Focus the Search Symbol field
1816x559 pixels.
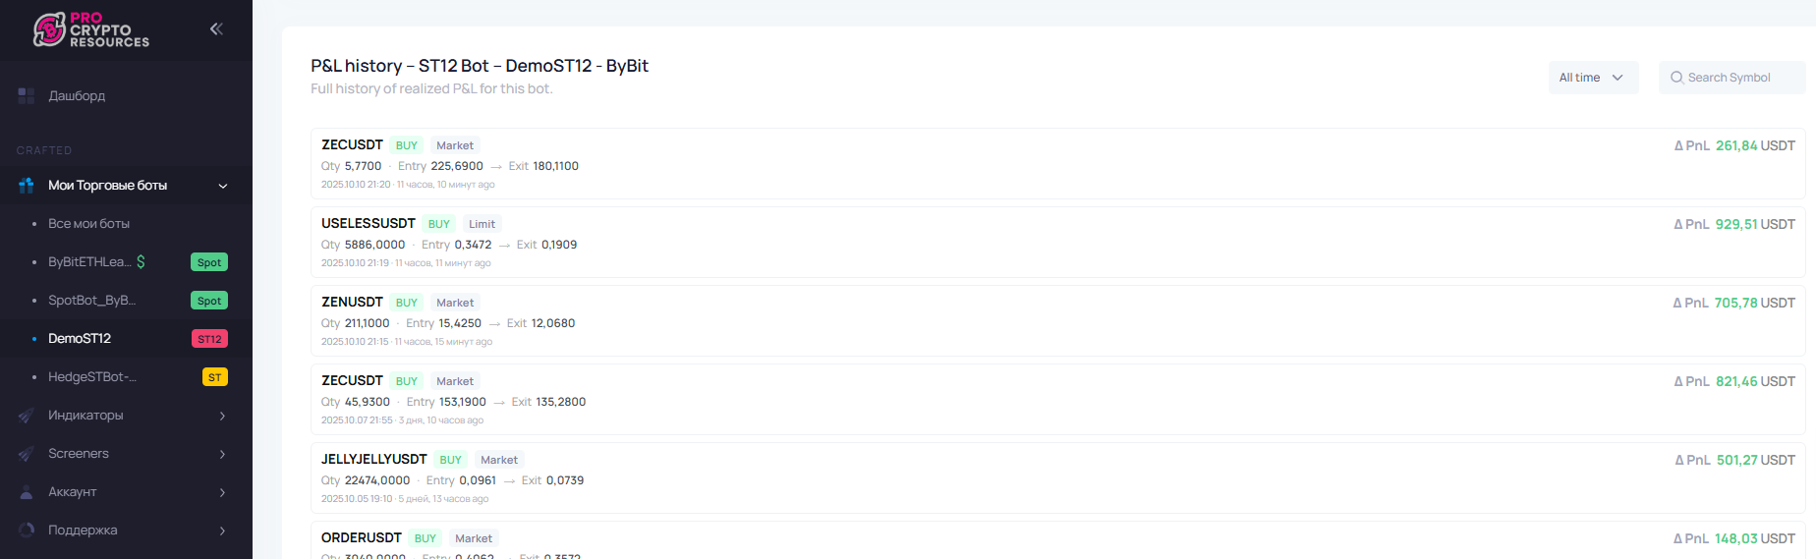tap(1739, 78)
